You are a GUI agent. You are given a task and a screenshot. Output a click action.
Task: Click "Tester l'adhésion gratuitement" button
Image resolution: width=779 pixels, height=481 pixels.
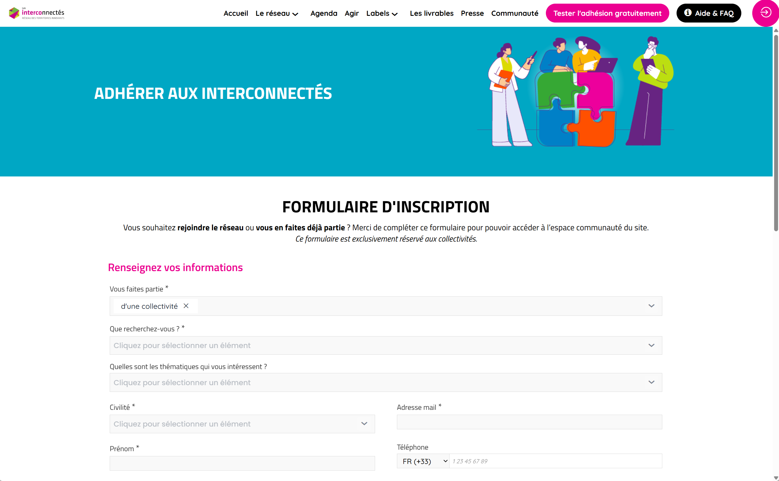pyautogui.click(x=607, y=13)
